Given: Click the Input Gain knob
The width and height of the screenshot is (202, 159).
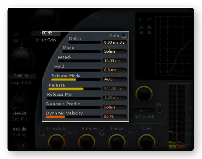Looking at the screenshot, I should 46,17.
